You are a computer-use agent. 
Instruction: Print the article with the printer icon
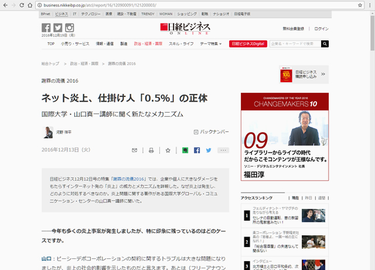point(151,150)
